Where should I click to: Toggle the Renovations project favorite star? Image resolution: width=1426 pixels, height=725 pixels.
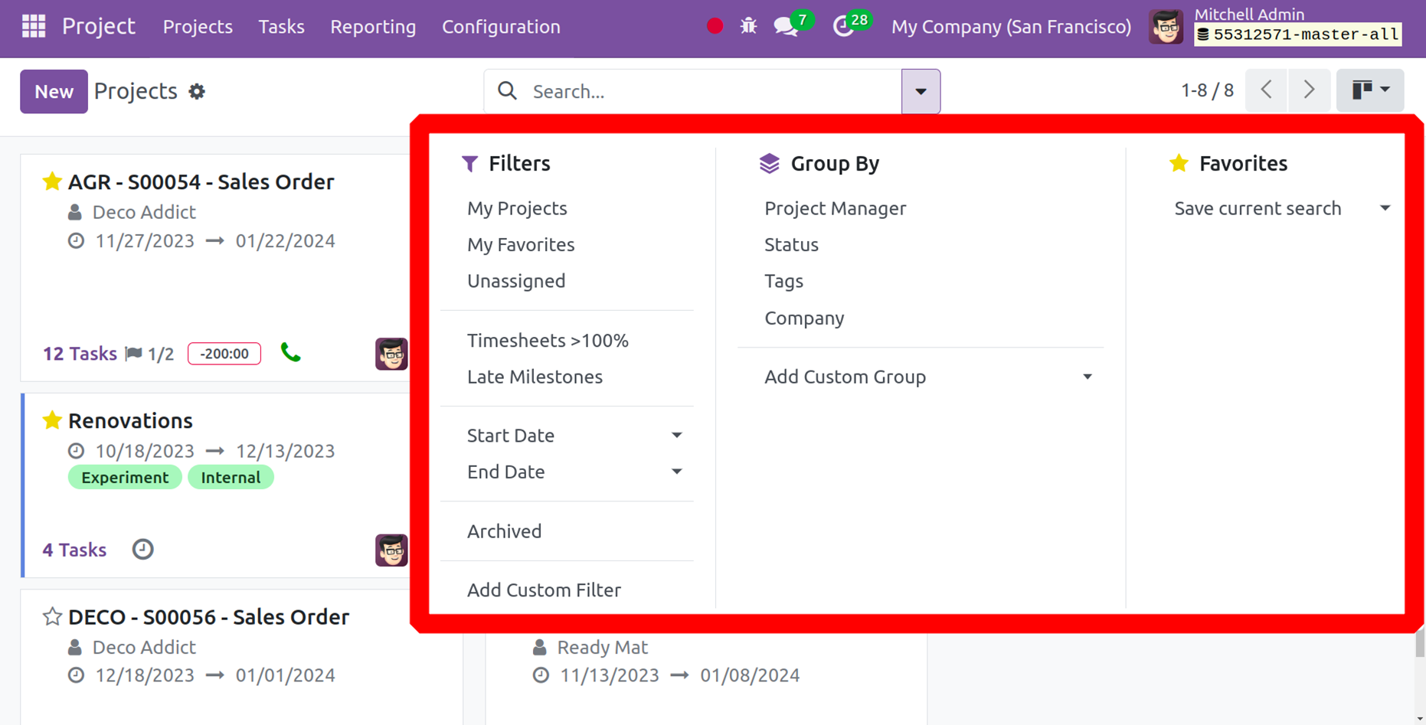pyautogui.click(x=52, y=420)
